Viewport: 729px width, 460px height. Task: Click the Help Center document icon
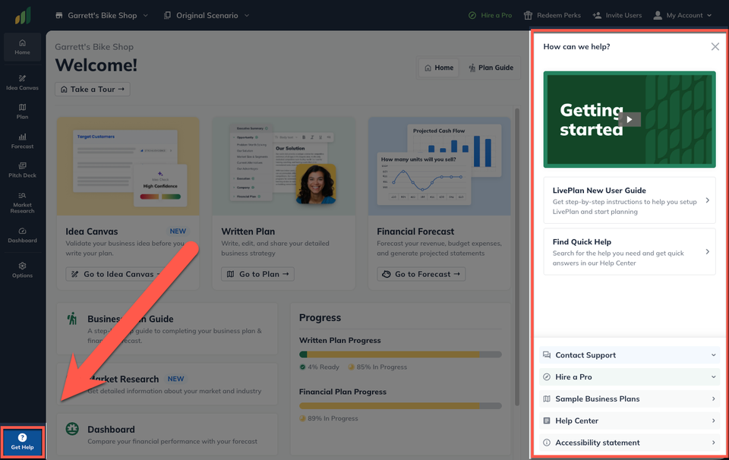tap(547, 421)
